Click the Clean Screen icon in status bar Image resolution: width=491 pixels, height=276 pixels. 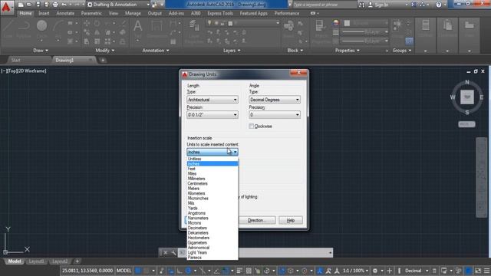pos(478,271)
